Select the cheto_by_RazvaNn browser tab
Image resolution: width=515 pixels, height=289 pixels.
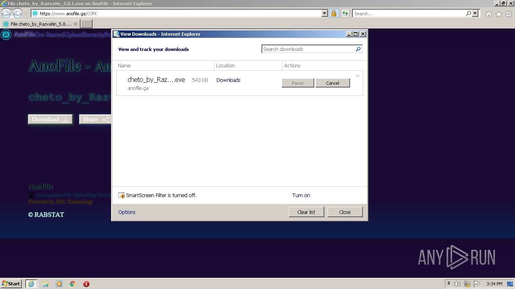tap(40, 24)
